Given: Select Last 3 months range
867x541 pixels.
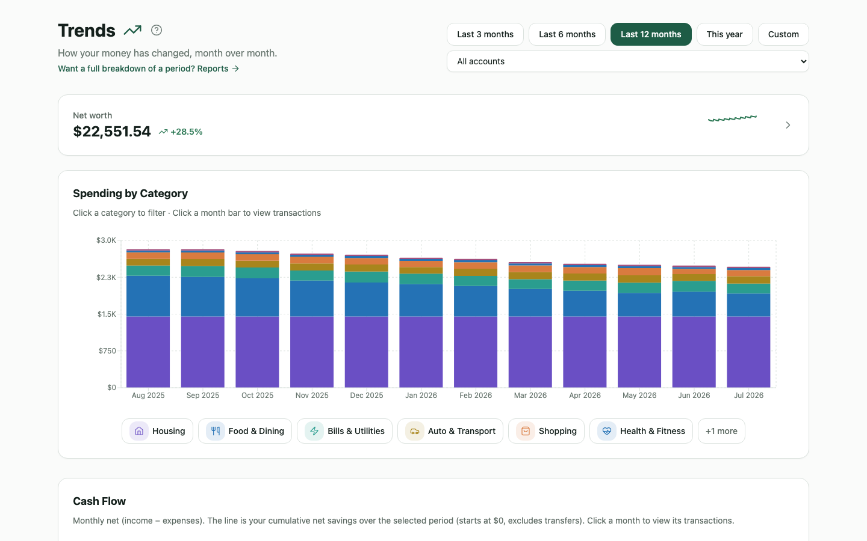Looking at the screenshot, I should pyautogui.click(x=485, y=34).
